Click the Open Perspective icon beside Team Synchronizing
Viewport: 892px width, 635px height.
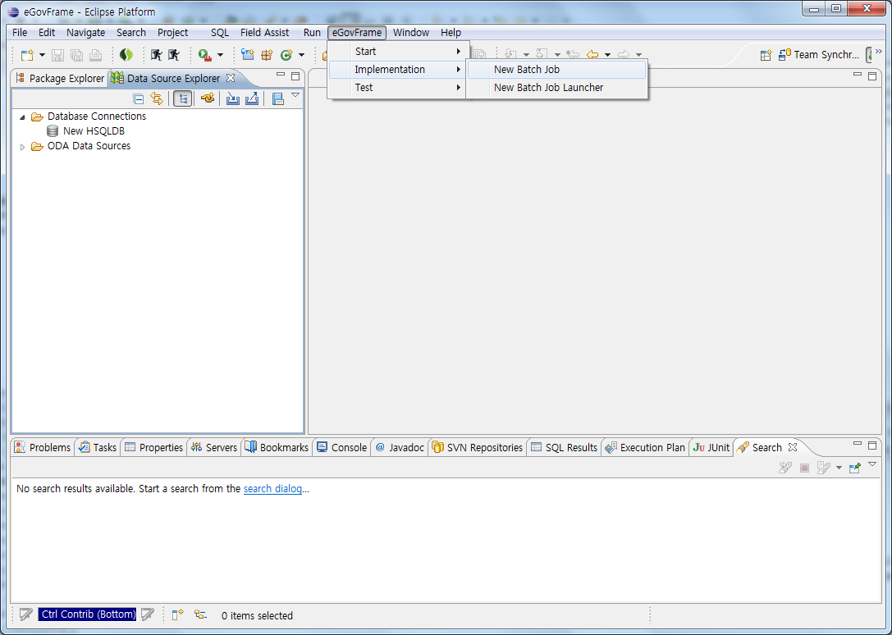pos(766,55)
